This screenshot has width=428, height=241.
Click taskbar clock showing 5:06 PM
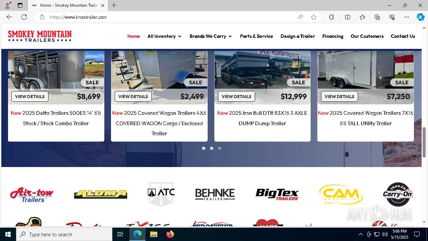click(400, 234)
